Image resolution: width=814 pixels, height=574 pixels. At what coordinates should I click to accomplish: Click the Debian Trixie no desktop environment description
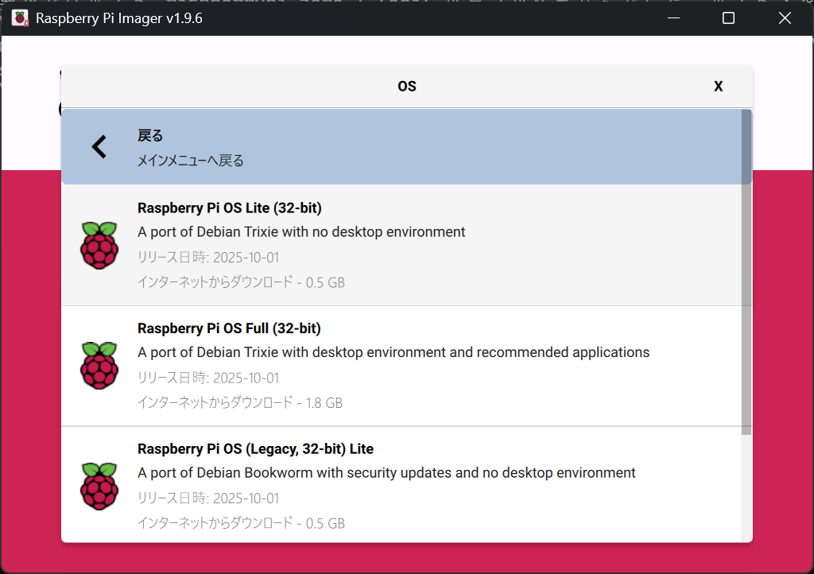(x=301, y=232)
